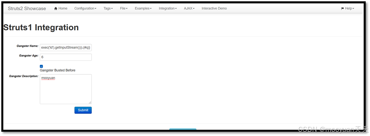Toggle the Gangster Busted Before checkbox
The image size is (370, 136).
click(41, 66)
